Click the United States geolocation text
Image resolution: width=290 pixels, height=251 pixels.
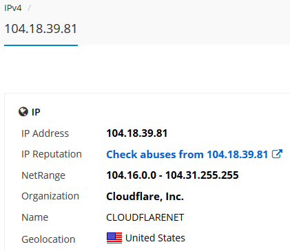(x=155, y=238)
